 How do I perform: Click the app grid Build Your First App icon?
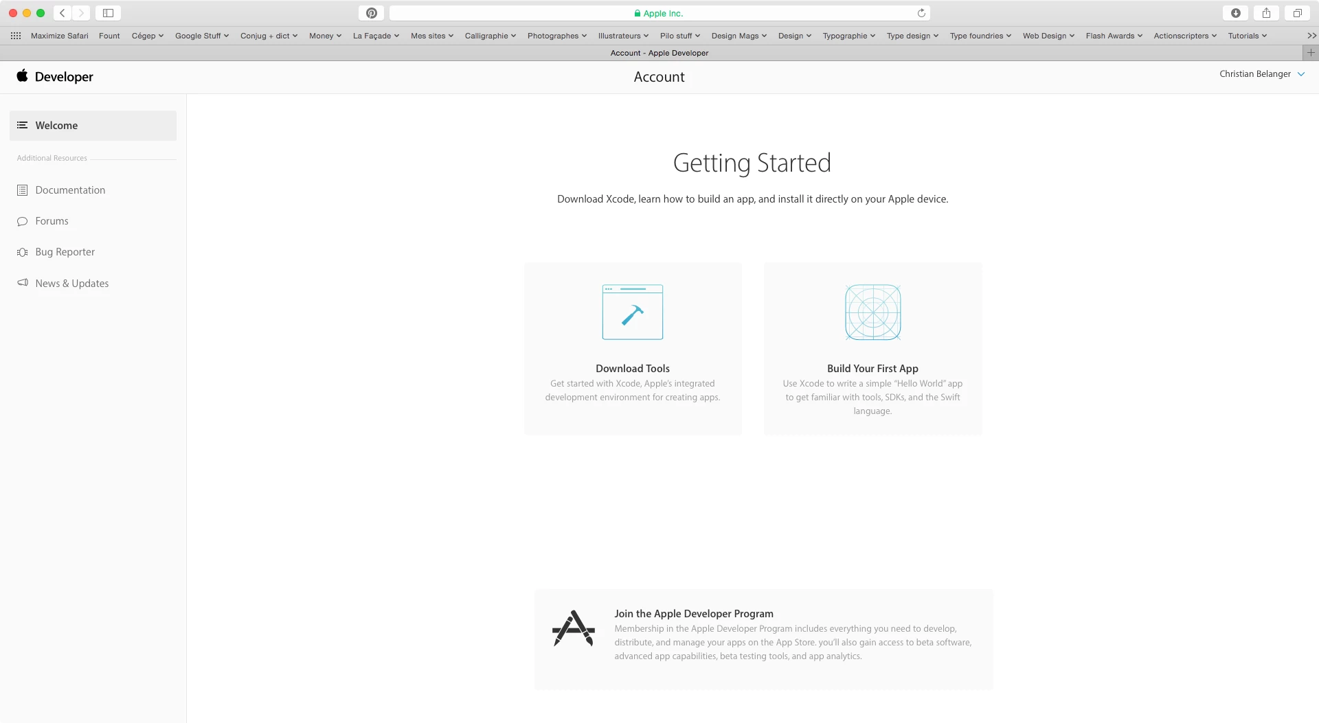(x=872, y=312)
